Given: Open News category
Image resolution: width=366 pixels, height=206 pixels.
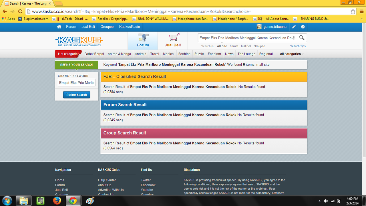Looking at the screenshot, I should [229, 54].
